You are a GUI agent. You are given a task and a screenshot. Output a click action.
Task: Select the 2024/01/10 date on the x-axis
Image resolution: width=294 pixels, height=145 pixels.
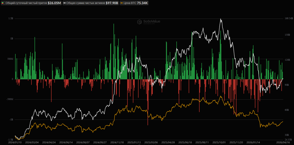(x=15, y=142)
